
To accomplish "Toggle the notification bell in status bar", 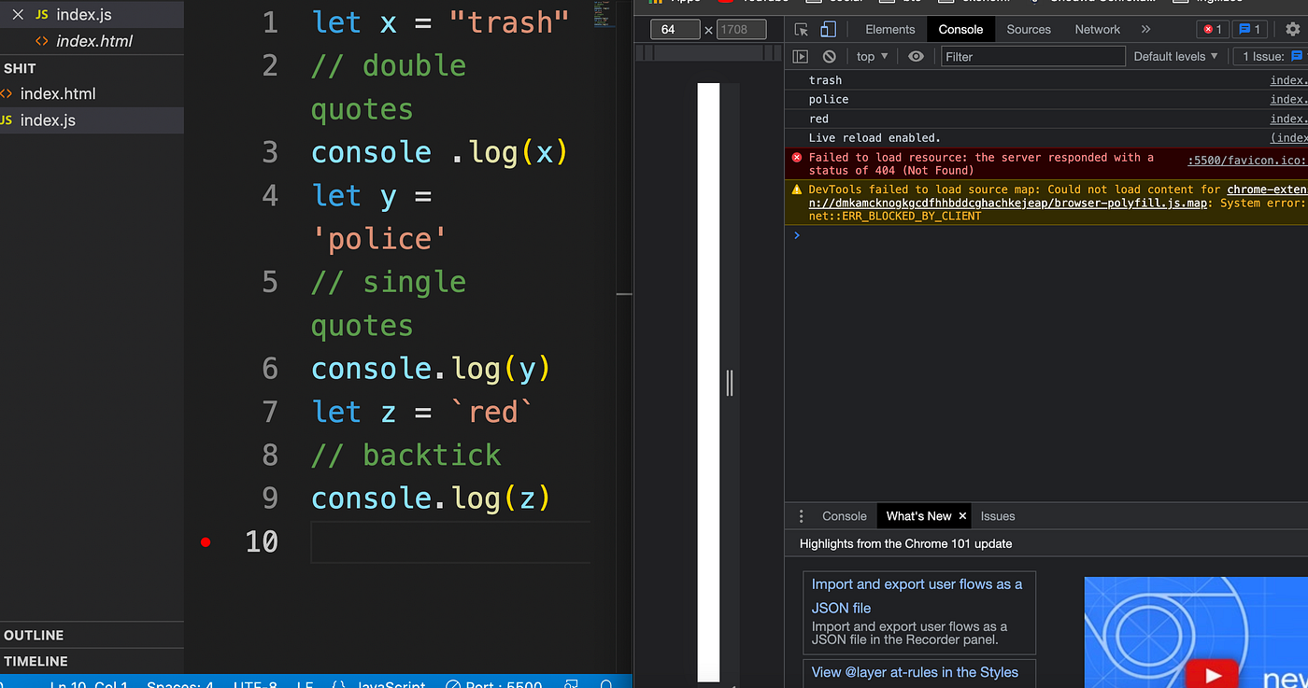I will [x=608, y=684].
